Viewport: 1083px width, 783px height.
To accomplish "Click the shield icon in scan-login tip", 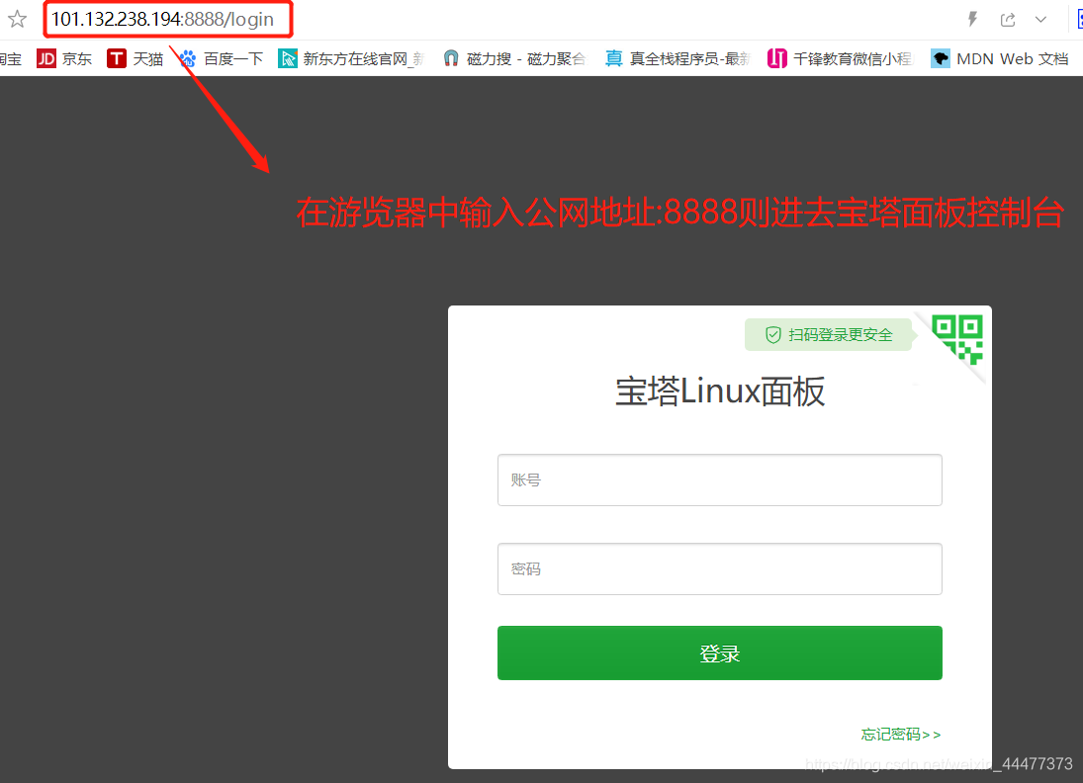I will tap(772, 335).
